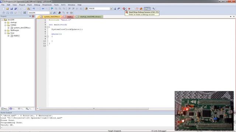Click the editor horizontal scrollbar
This screenshot has width=236, height=132.
[x=94, y=109]
